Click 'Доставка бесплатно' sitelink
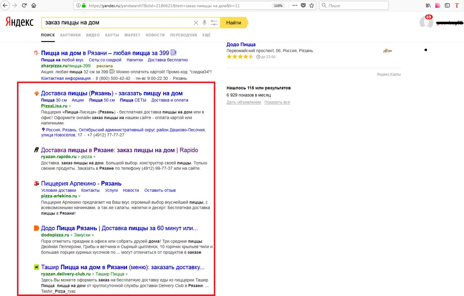This screenshot has width=464, height=296. (168, 60)
